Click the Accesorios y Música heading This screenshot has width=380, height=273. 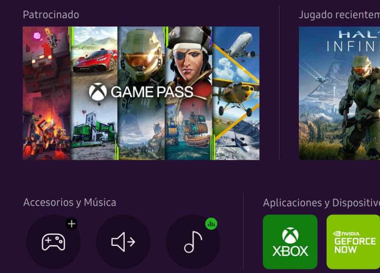(x=70, y=203)
